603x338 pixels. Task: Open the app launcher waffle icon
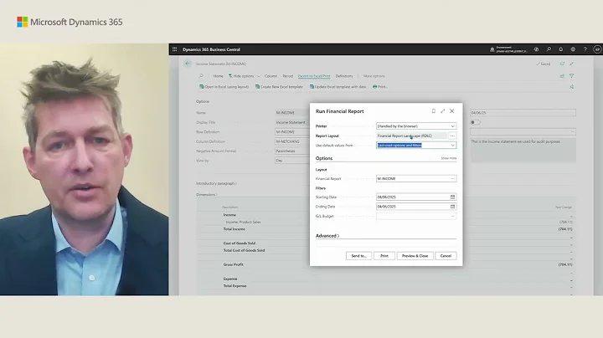174,49
